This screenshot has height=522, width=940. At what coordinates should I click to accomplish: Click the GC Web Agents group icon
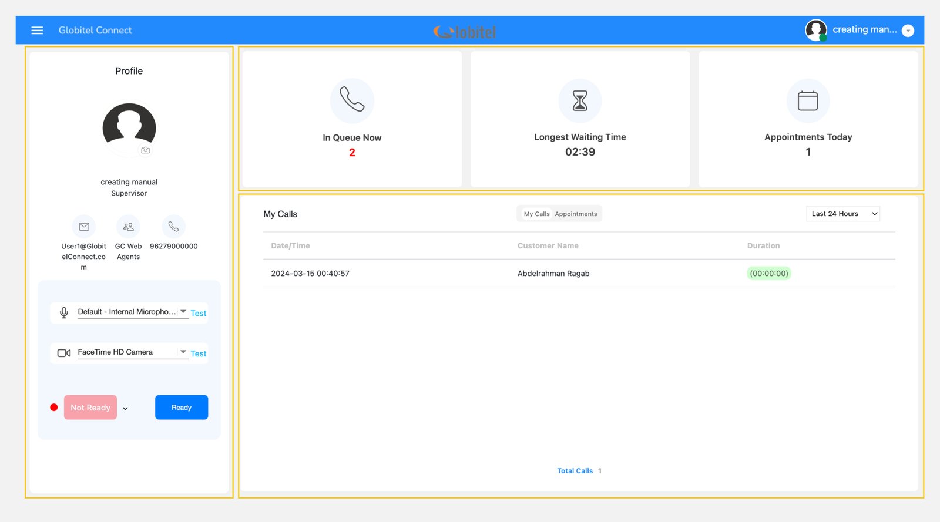point(128,227)
